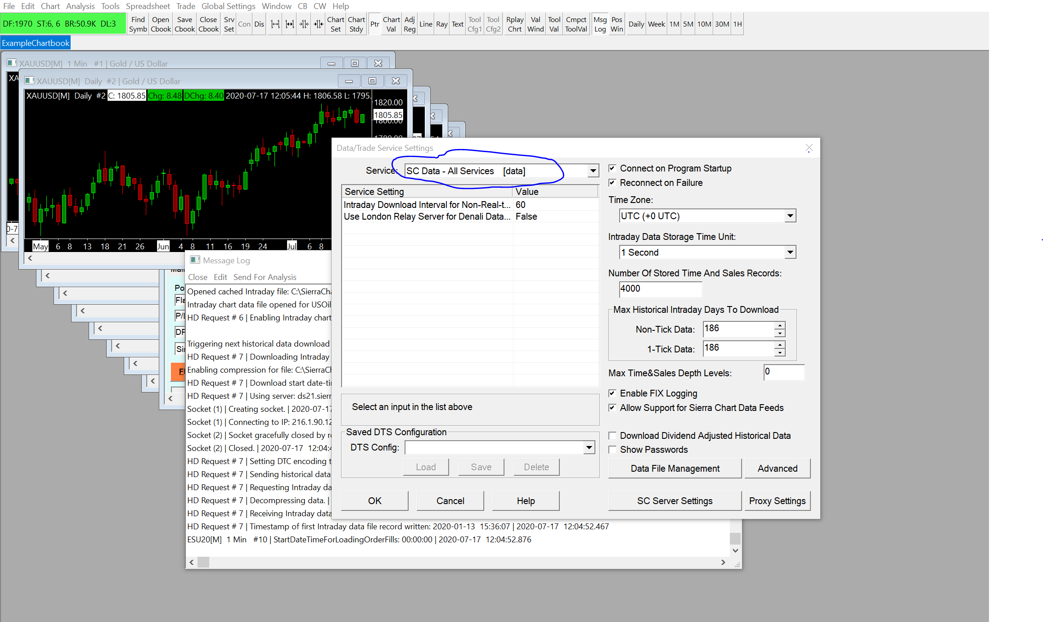Click the first bar spacing icon
The image size is (1043, 622).
(x=275, y=24)
